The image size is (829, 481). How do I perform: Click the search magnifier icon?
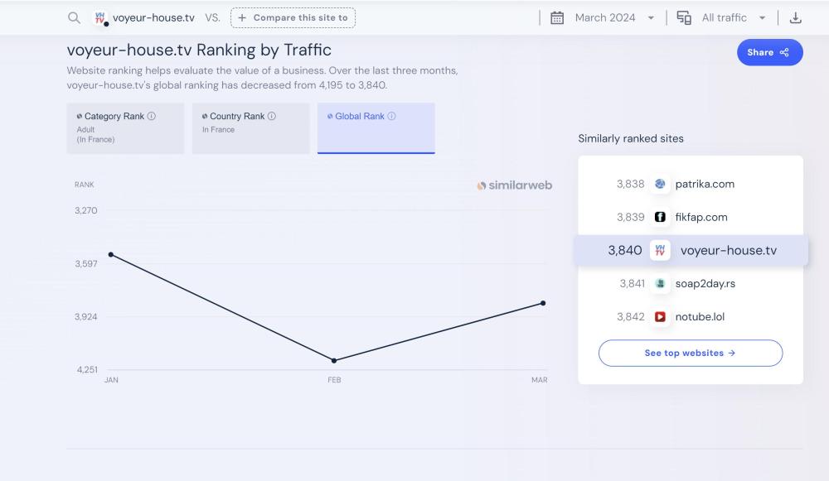[74, 18]
